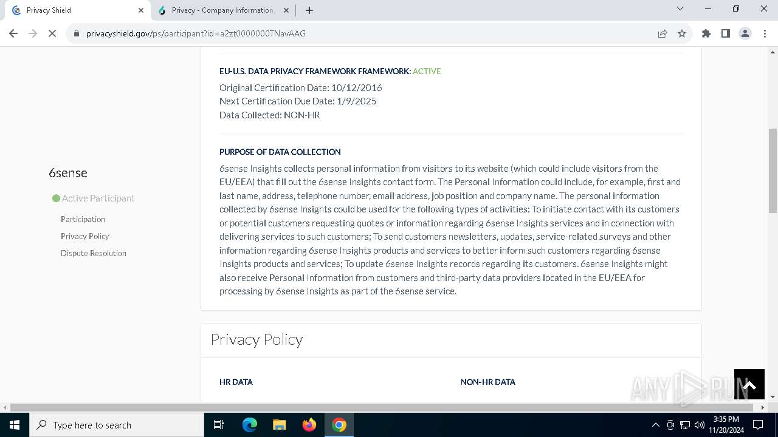Viewport: 778px width, 437px height.
Task: Expand the tab search chevron
Action: click(680, 9)
